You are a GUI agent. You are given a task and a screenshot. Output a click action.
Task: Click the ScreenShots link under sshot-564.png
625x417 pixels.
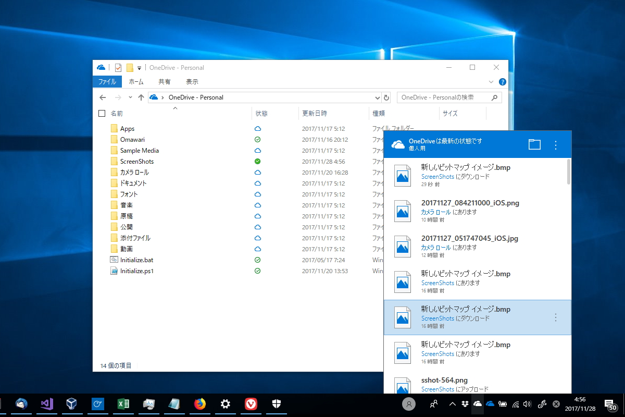coord(438,389)
